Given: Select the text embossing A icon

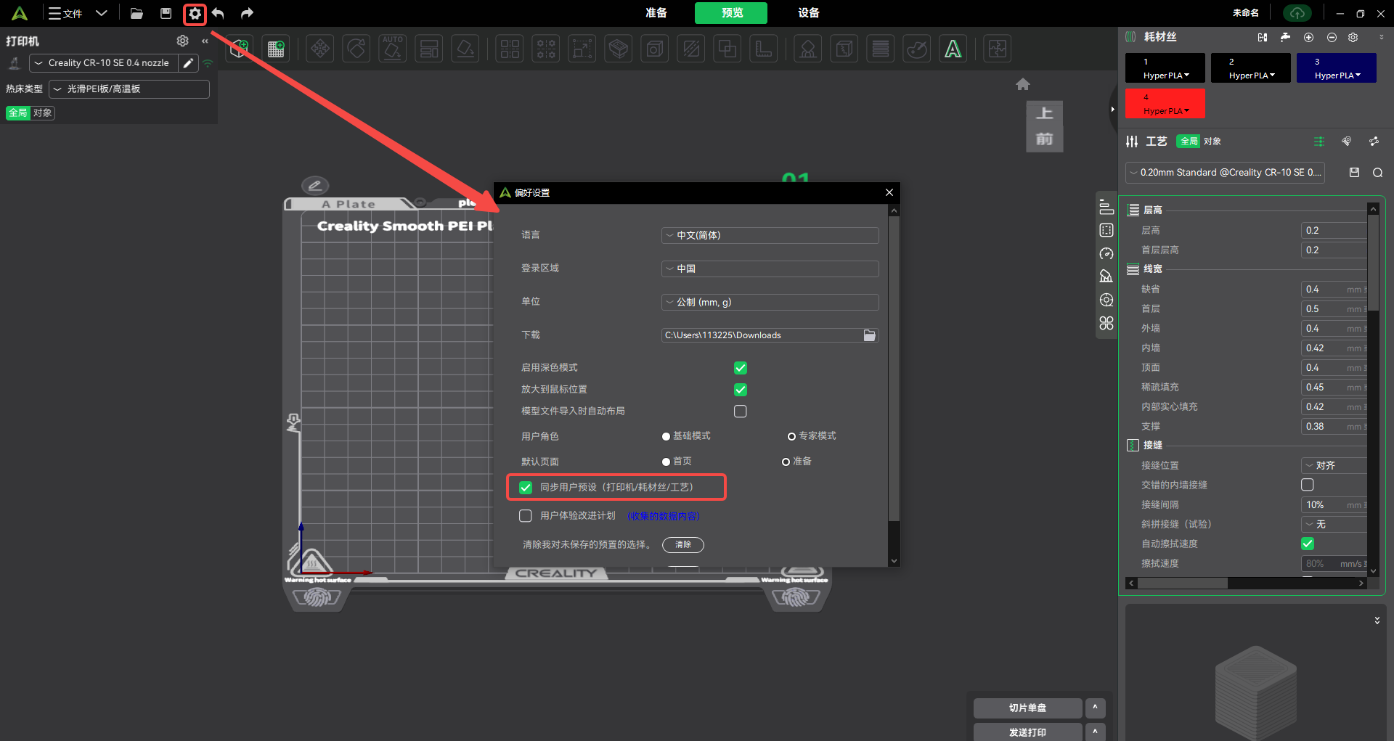Looking at the screenshot, I should click(953, 49).
